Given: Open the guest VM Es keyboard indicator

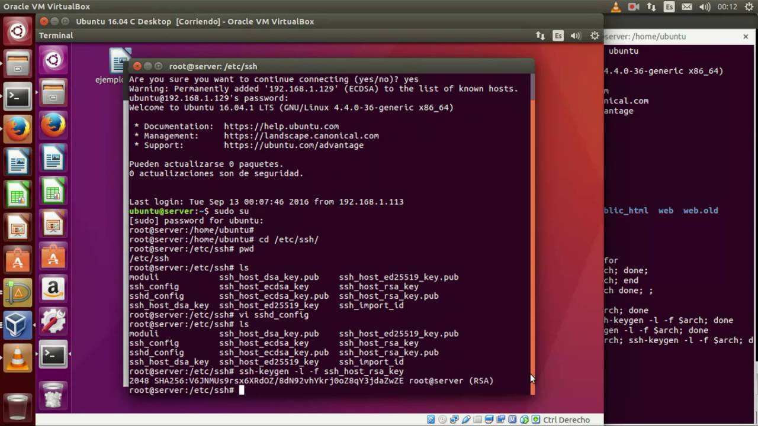Looking at the screenshot, I should (x=558, y=35).
